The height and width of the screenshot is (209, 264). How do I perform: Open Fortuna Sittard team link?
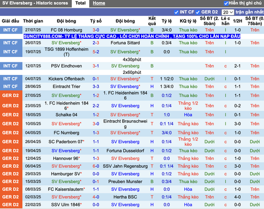pyautogui.click(x=125, y=43)
